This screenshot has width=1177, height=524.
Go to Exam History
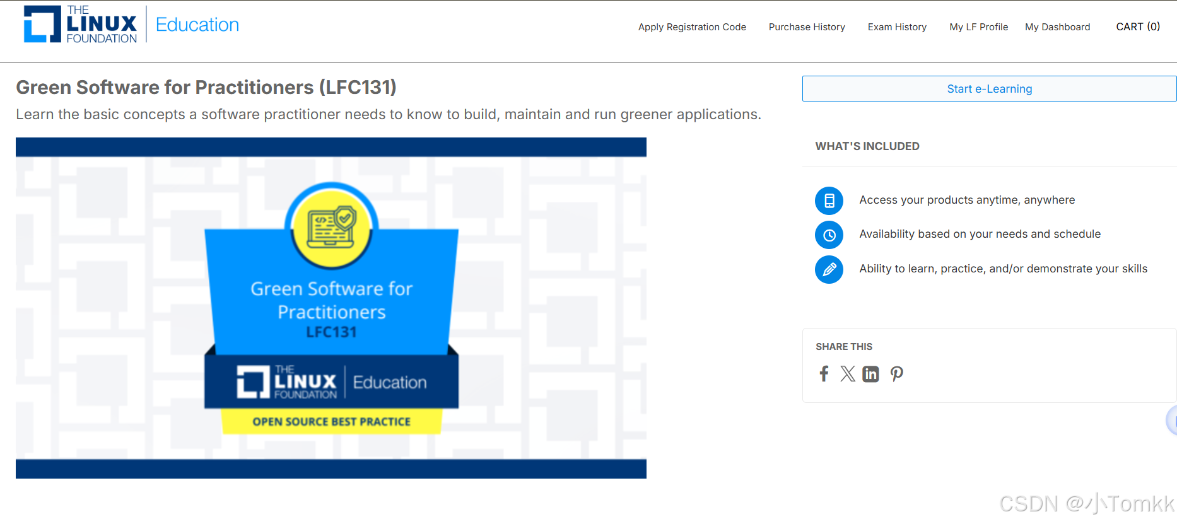(x=897, y=27)
